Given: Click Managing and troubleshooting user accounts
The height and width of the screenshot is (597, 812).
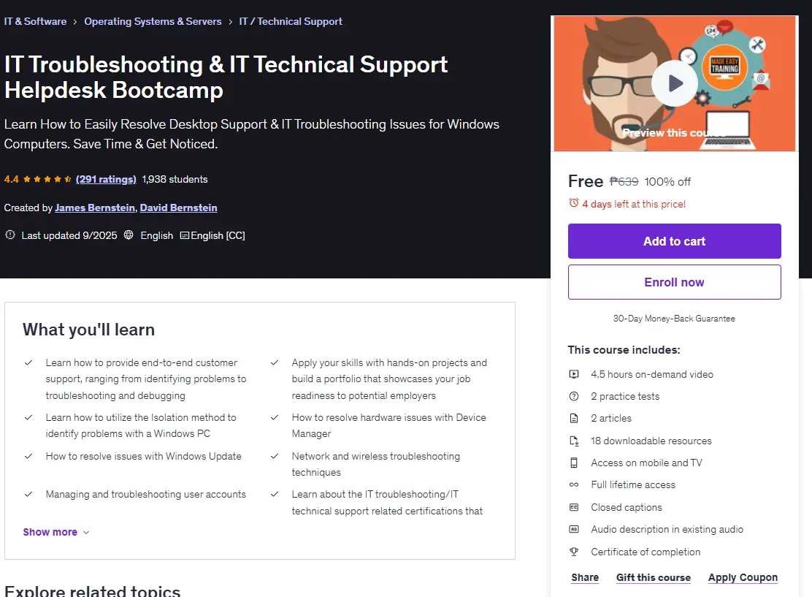Looking at the screenshot, I should (145, 495).
